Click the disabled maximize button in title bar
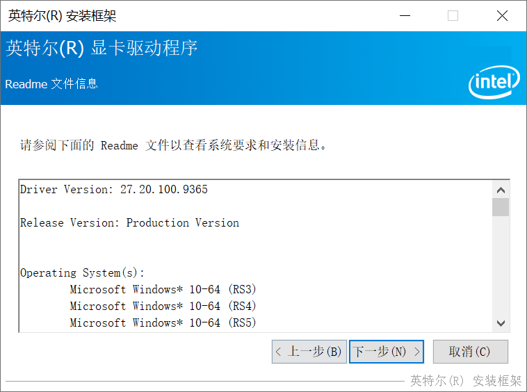This screenshot has height=392, width=527. coord(453,16)
